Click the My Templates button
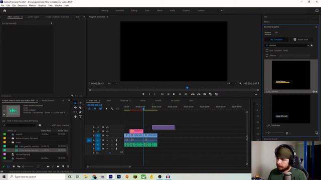Image resolution: width=321 pixels, height=180 pixels. (276, 39)
